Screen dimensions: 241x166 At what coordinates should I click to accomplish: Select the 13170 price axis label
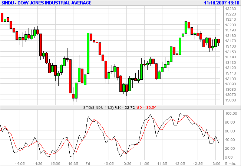coord(230,41)
